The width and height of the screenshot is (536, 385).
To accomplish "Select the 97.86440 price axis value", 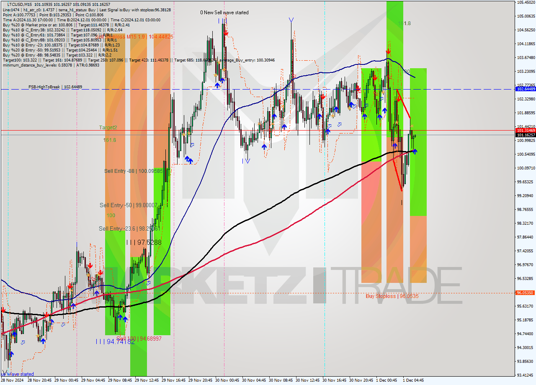I will 526,237.
